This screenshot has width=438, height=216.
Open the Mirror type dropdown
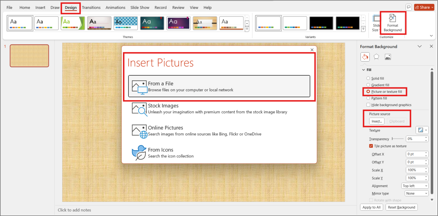(416, 193)
